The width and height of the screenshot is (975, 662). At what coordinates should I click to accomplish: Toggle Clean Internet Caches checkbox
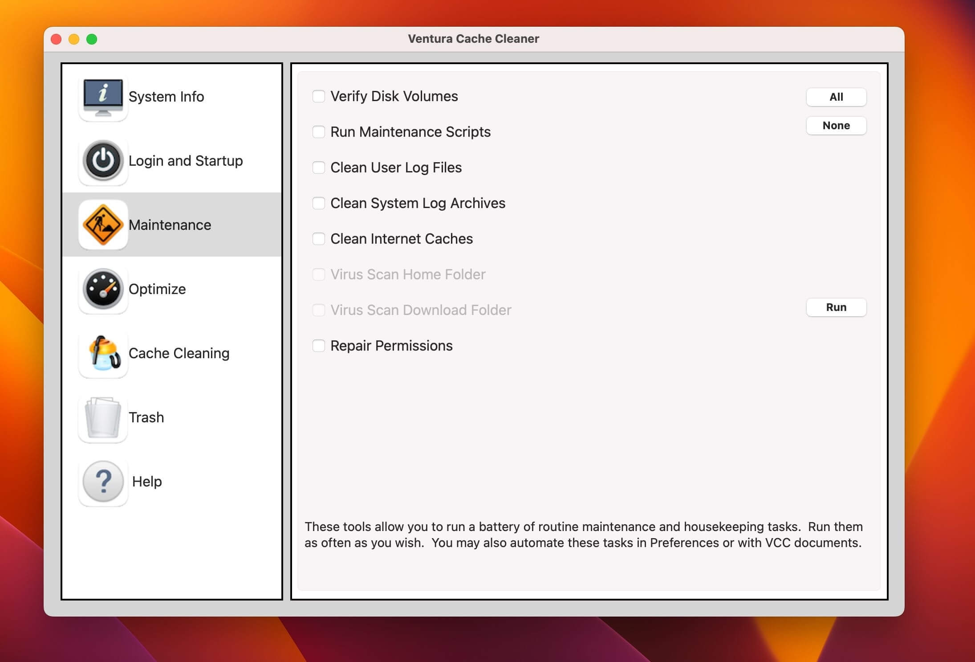(x=318, y=239)
